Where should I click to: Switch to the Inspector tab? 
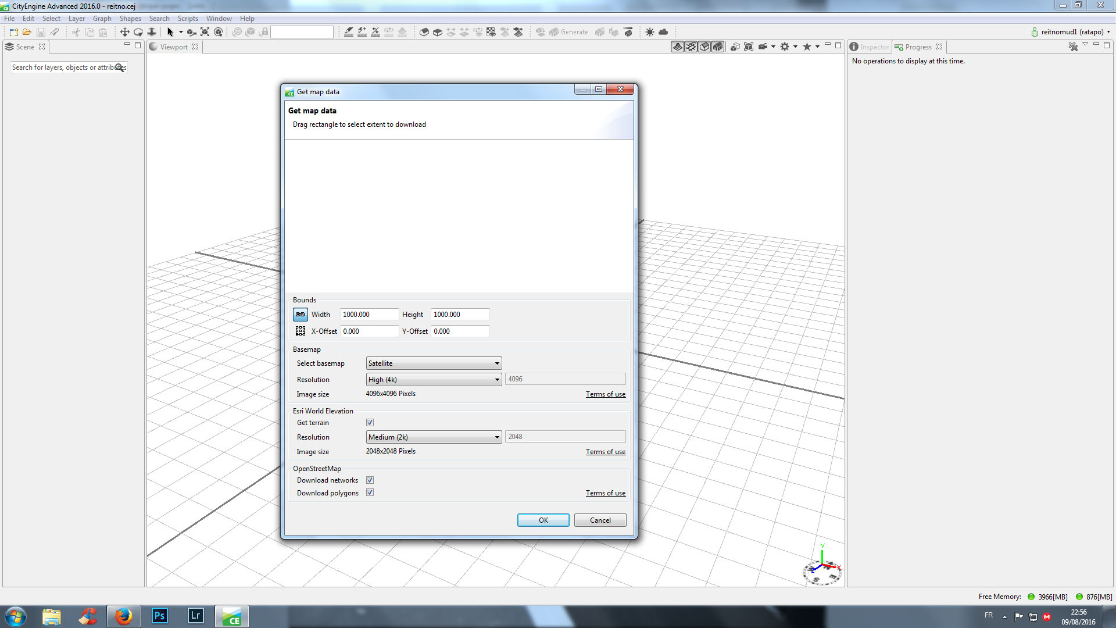(869, 47)
